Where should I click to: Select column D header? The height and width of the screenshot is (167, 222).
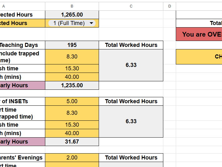click(x=170, y=6)
